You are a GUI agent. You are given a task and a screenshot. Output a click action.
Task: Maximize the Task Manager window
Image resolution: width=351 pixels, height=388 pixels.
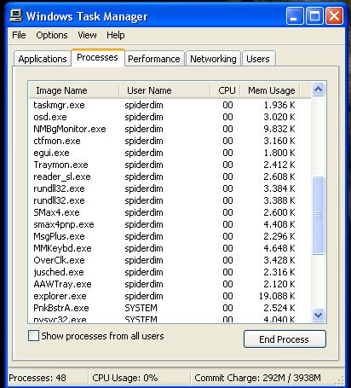(x=314, y=16)
